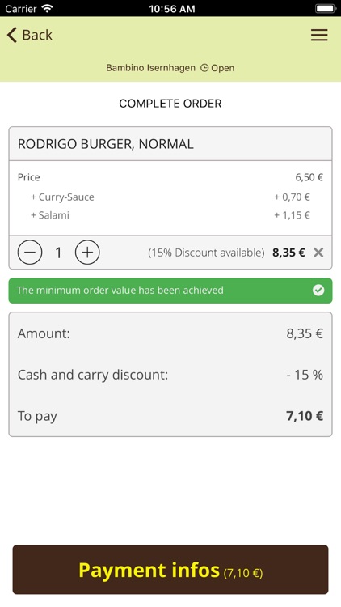The image size is (341, 607).
Task: Tap the battery icon in status bar
Action: click(x=326, y=9)
